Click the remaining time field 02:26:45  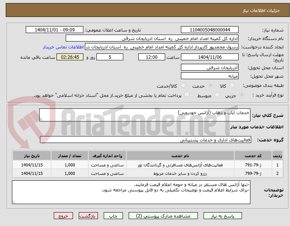coord(70,57)
